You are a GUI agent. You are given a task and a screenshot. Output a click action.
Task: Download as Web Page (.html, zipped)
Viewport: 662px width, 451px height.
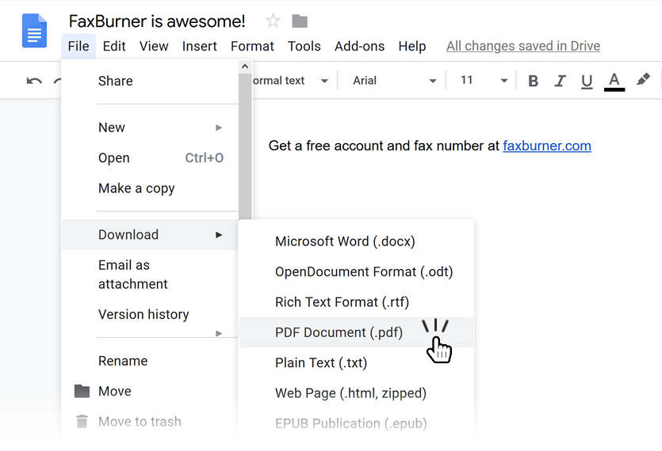tap(356, 393)
